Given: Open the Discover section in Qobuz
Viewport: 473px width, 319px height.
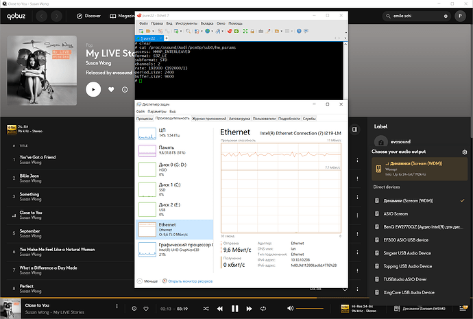Looking at the screenshot, I should tap(88, 16).
